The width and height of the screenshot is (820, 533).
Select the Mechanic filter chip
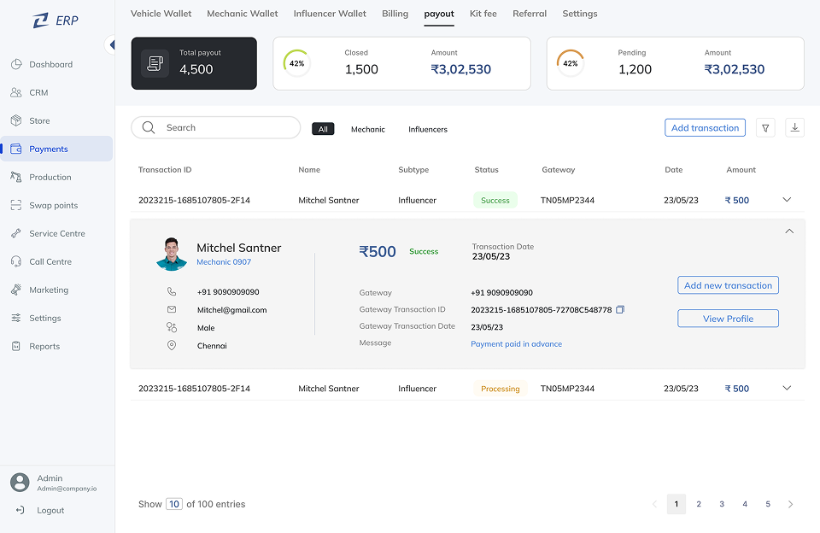coord(368,129)
